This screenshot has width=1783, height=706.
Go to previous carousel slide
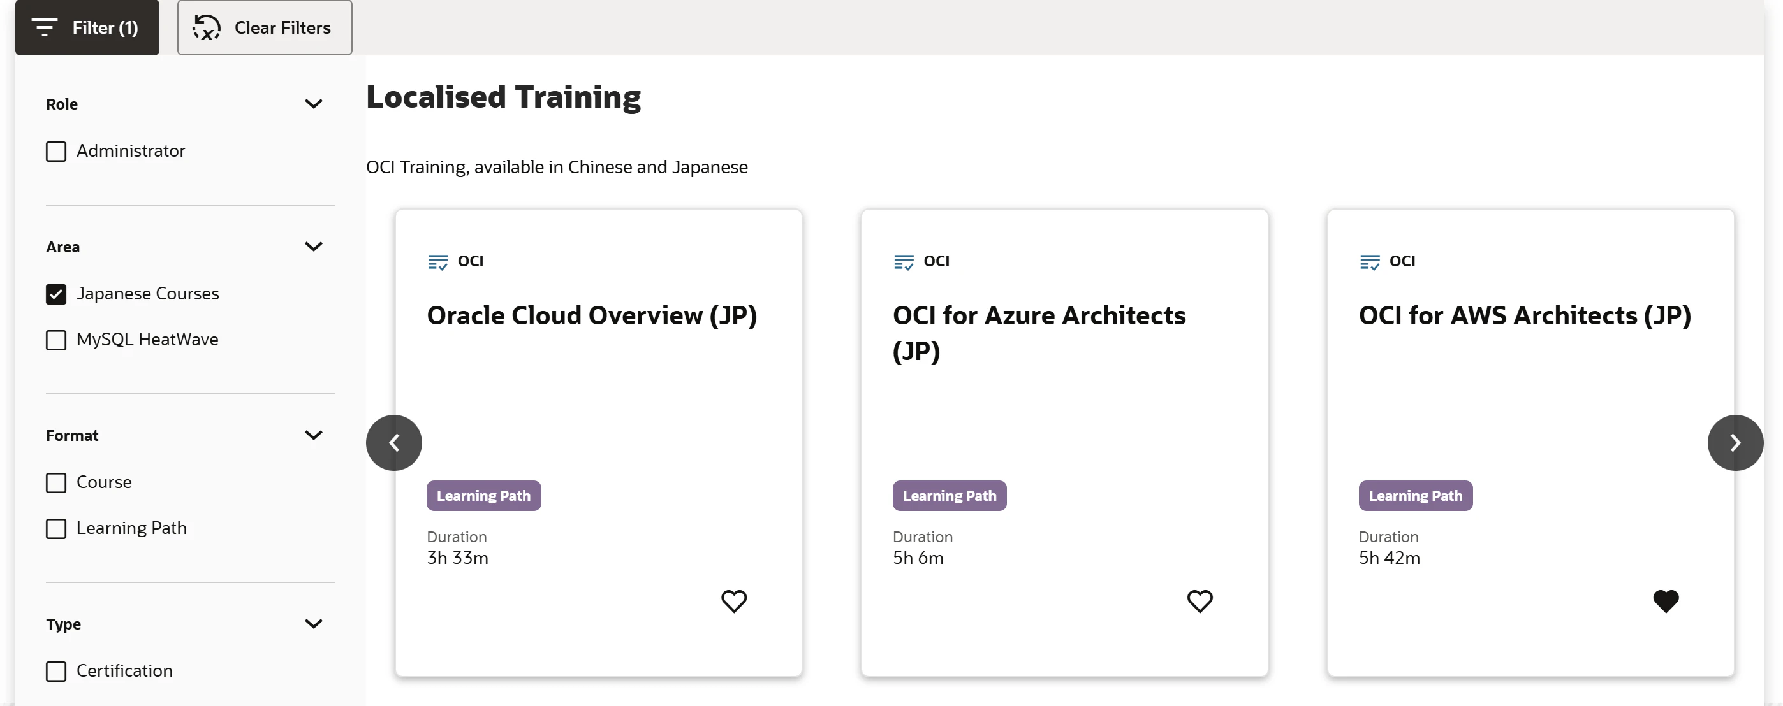[x=394, y=443]
